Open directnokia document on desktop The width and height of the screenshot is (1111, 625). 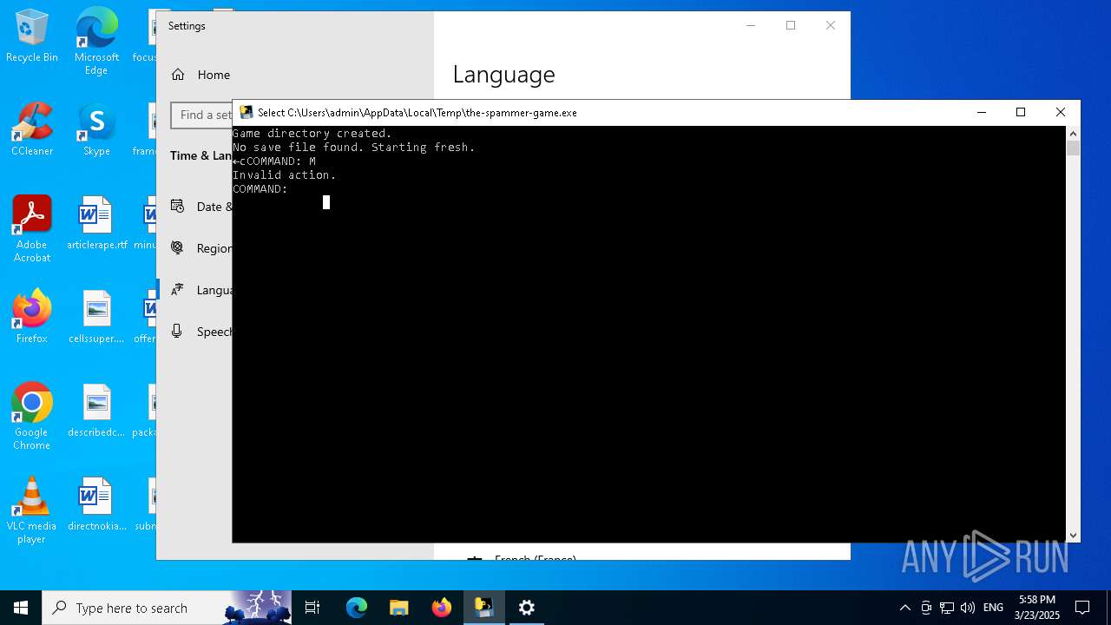point(96,504)
